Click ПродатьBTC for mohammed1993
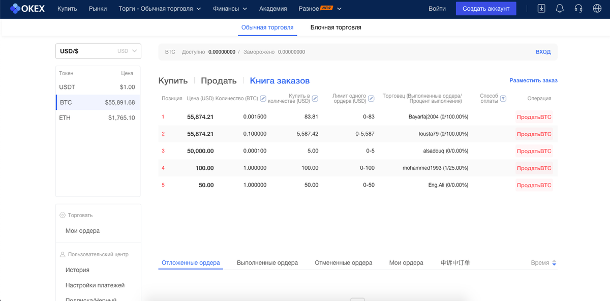This screenshot has width=610, height=301. tap(534, 168)
